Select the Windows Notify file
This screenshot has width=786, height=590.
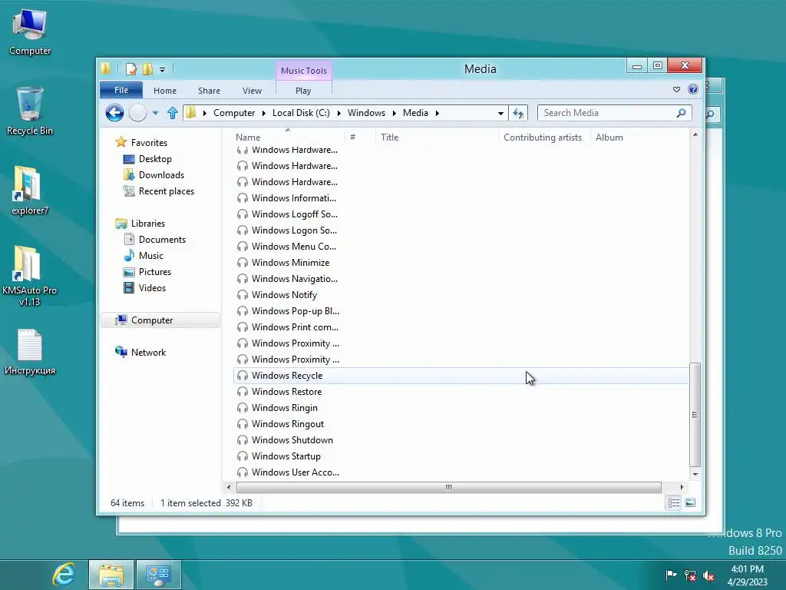(284, 295)
